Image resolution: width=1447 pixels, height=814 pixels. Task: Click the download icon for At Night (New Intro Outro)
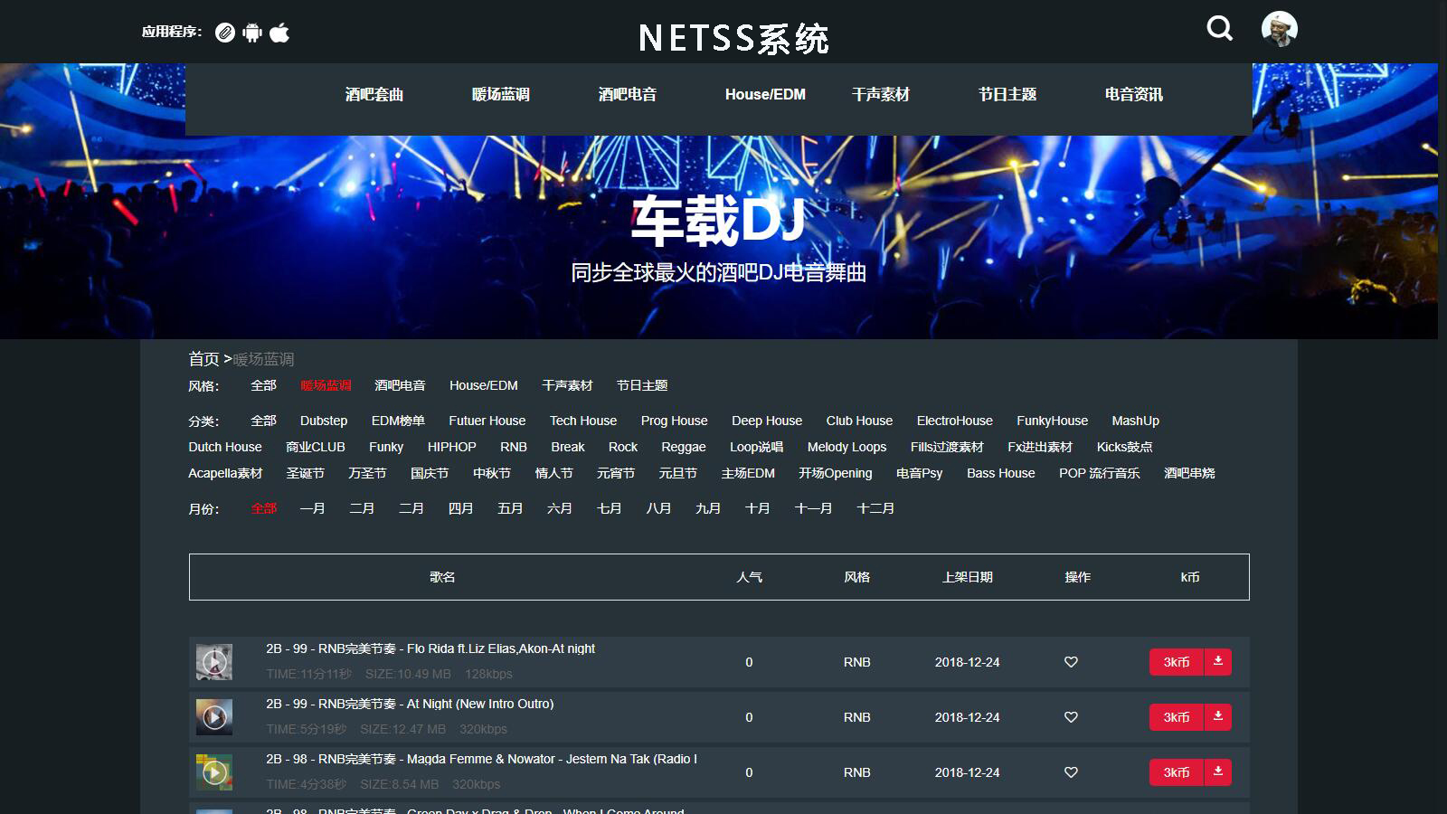tap(1218, 716)
